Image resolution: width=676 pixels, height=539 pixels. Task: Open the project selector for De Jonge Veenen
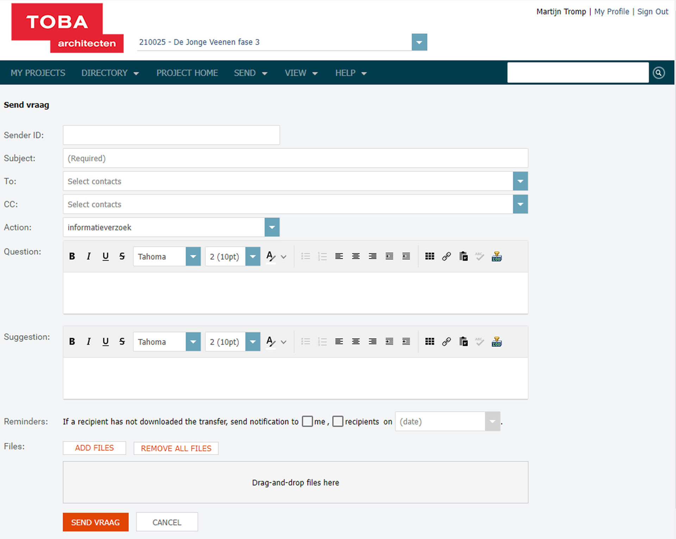[x=419, y=42]
